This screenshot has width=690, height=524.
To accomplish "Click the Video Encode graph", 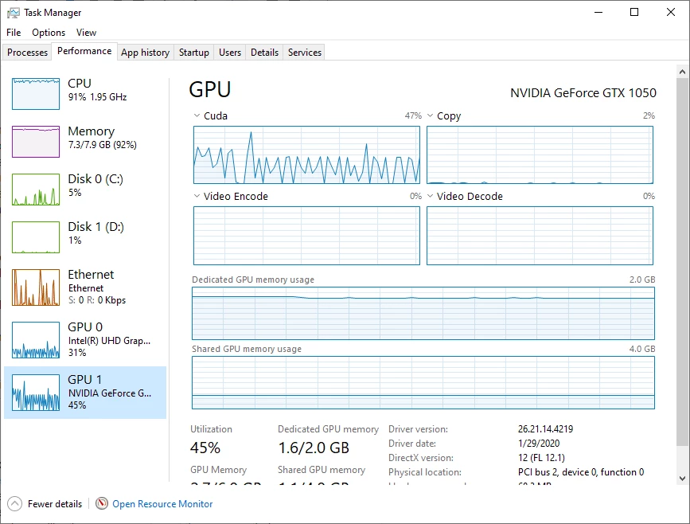I will pos(306,236).
